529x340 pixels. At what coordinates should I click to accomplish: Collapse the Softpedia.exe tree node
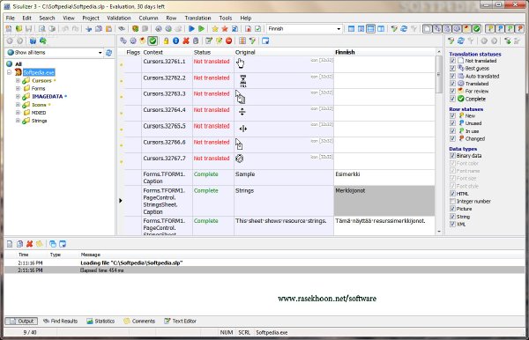(x=10, y=72)
